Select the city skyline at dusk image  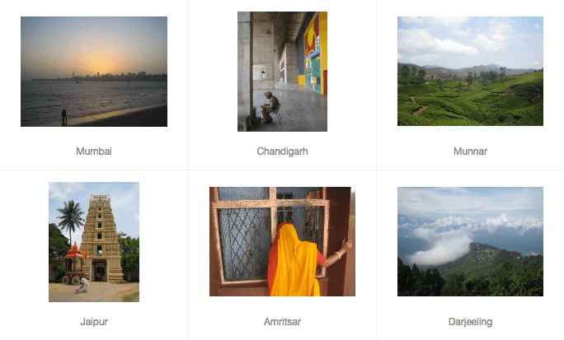94,72
